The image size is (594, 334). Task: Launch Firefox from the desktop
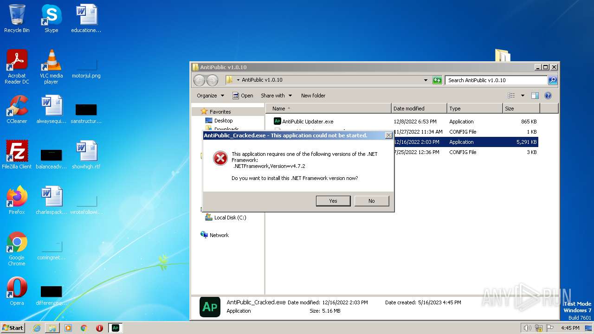click(x=17, y=200)
